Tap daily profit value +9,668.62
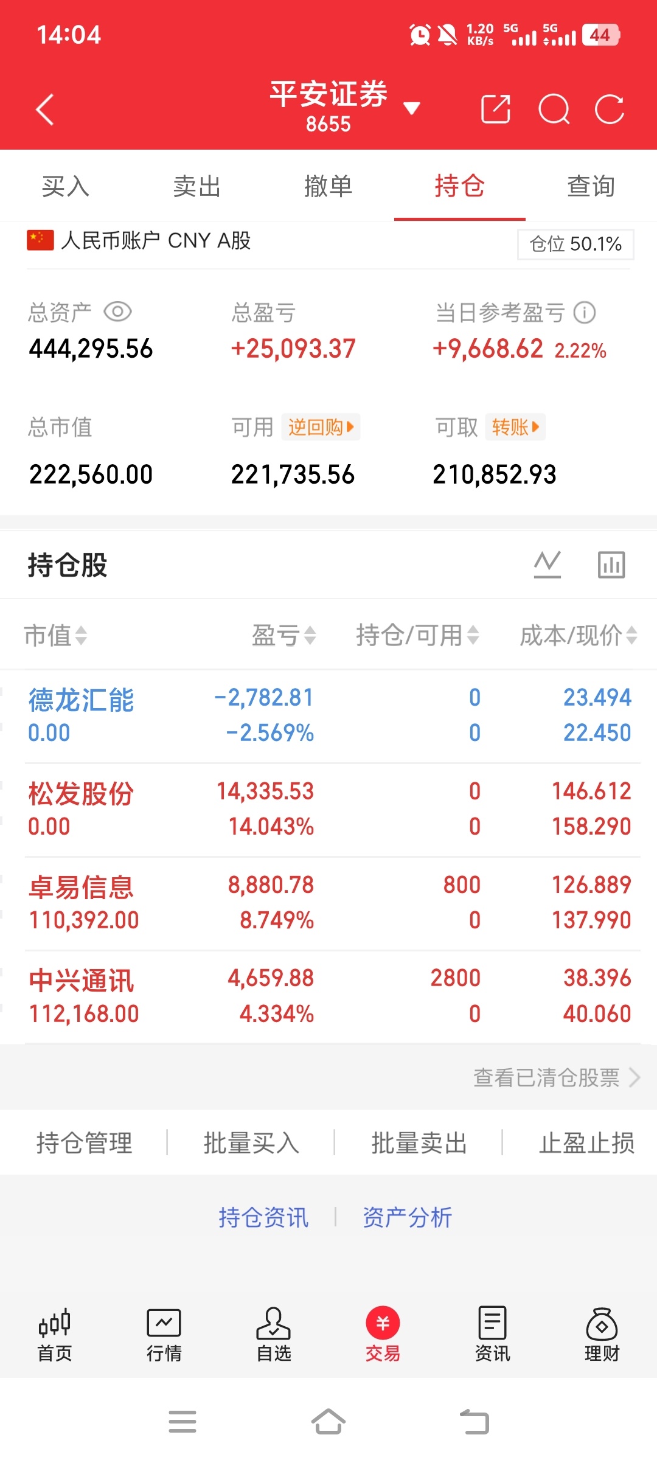 click(487, 349)
